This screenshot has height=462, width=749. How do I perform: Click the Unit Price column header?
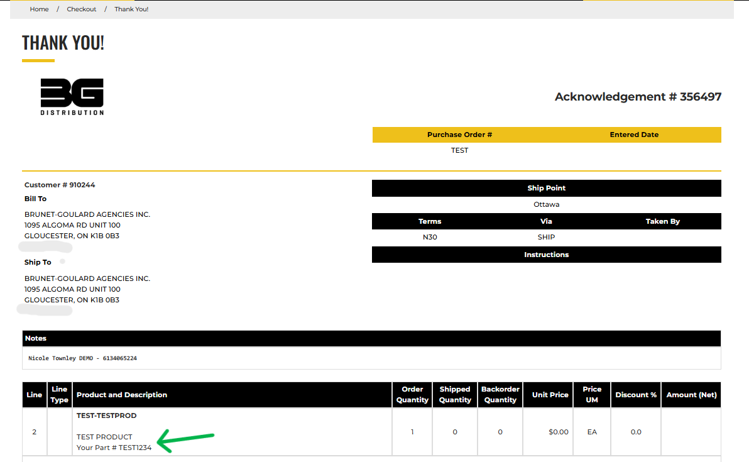coord(548,395)
